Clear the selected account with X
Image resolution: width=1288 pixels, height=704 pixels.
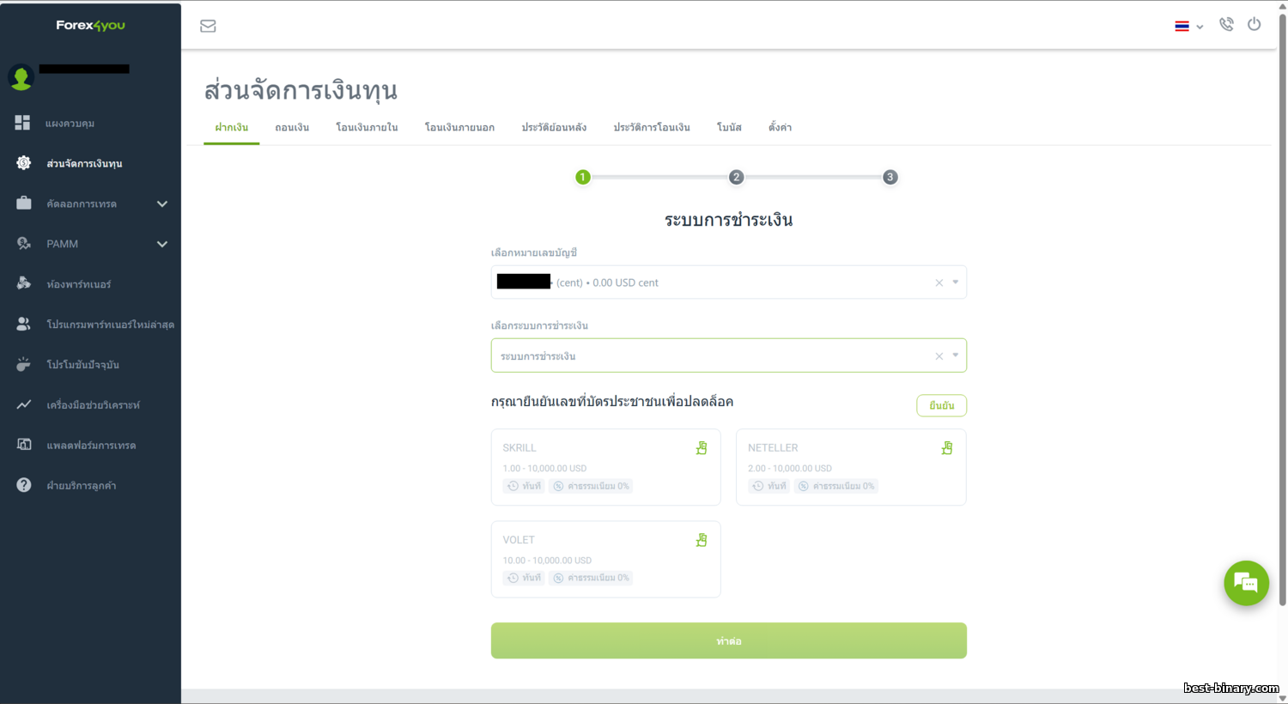point(939,282)
